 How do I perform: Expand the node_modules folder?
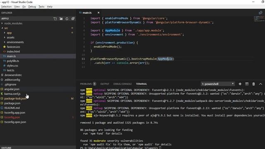tap(2, 23)
